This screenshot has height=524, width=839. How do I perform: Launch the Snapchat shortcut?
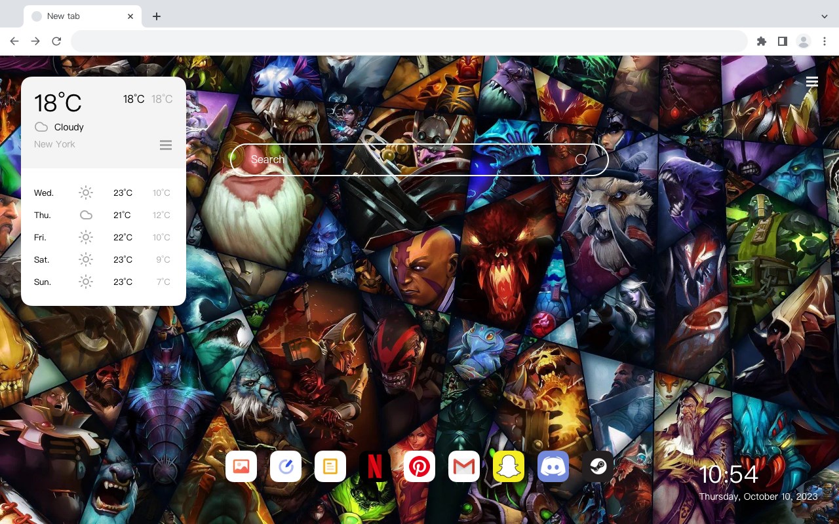click(x=509, y=466)
